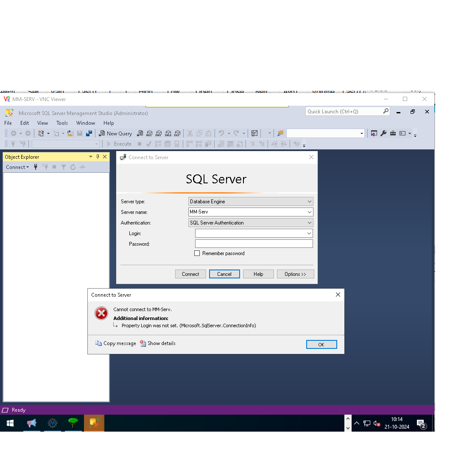Viewport: 464px width, 452px height.
Task: Open the Tools menu
Action: [x=62, y=123]
